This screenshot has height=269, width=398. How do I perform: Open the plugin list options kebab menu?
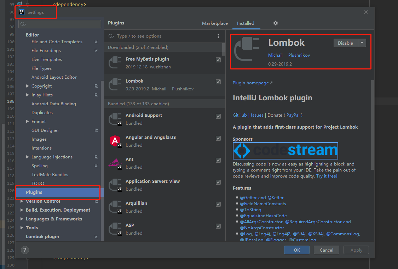pos(218,36)
